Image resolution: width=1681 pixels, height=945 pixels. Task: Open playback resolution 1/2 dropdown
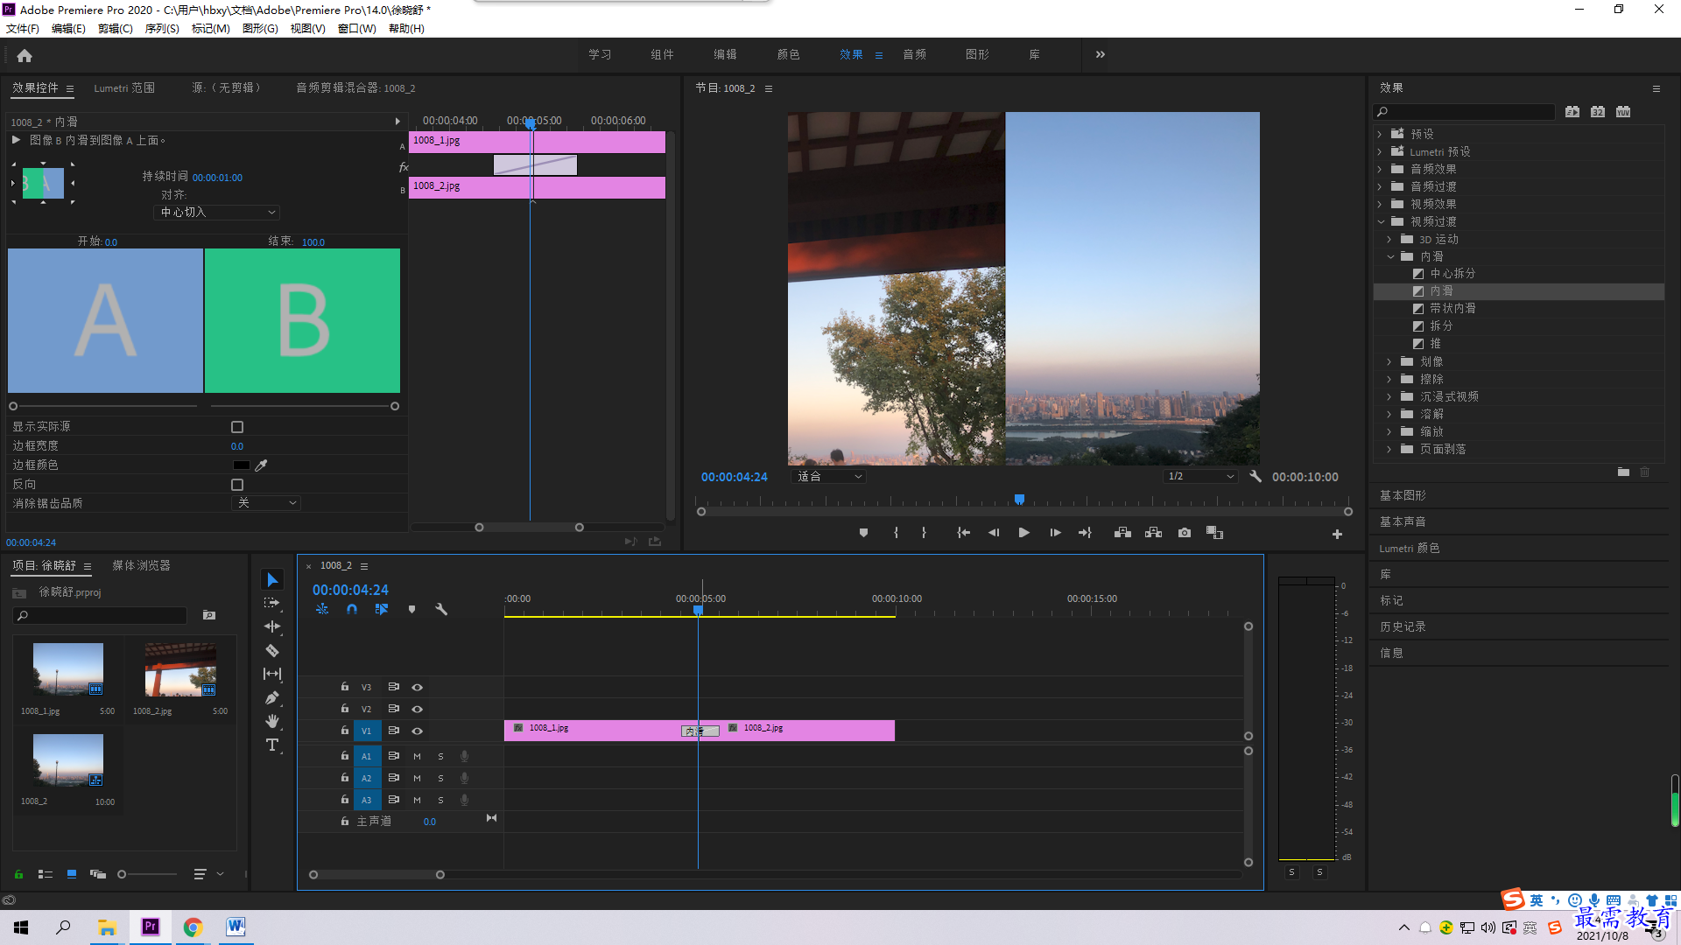tap(1200, 477)
